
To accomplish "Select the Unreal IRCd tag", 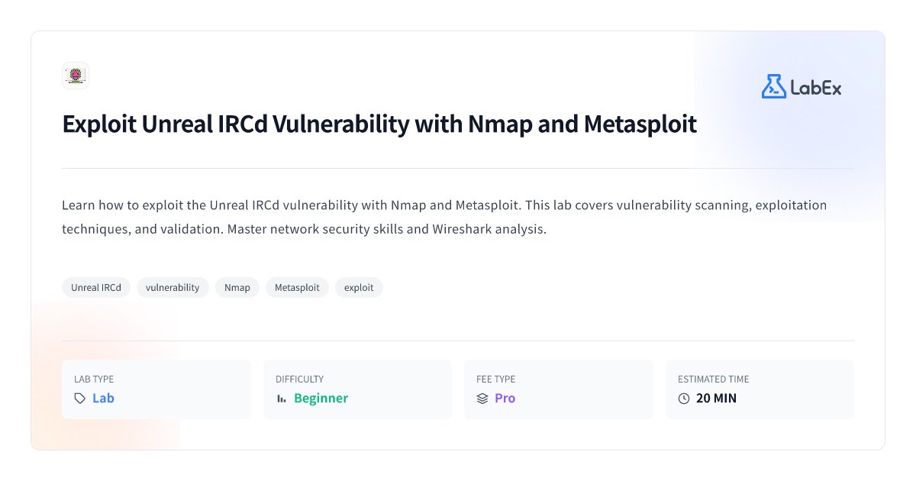I will pyautogui.click(x=96, y=288).
